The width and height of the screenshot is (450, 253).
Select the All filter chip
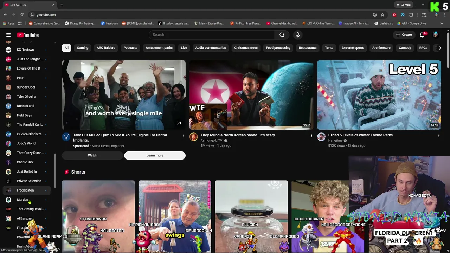(66, 48)
